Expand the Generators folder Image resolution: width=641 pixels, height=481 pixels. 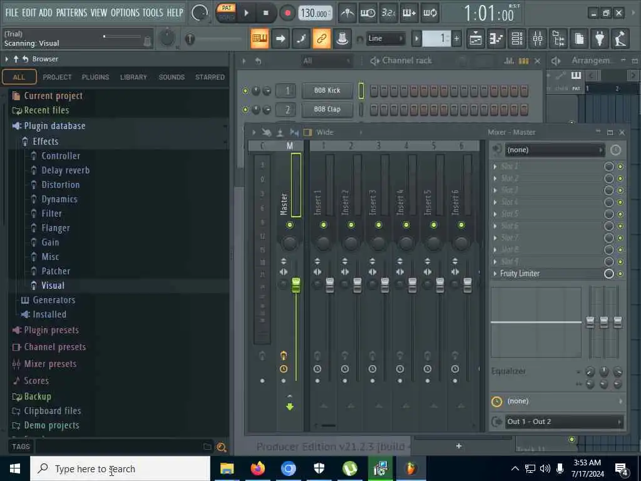(54, 300)
